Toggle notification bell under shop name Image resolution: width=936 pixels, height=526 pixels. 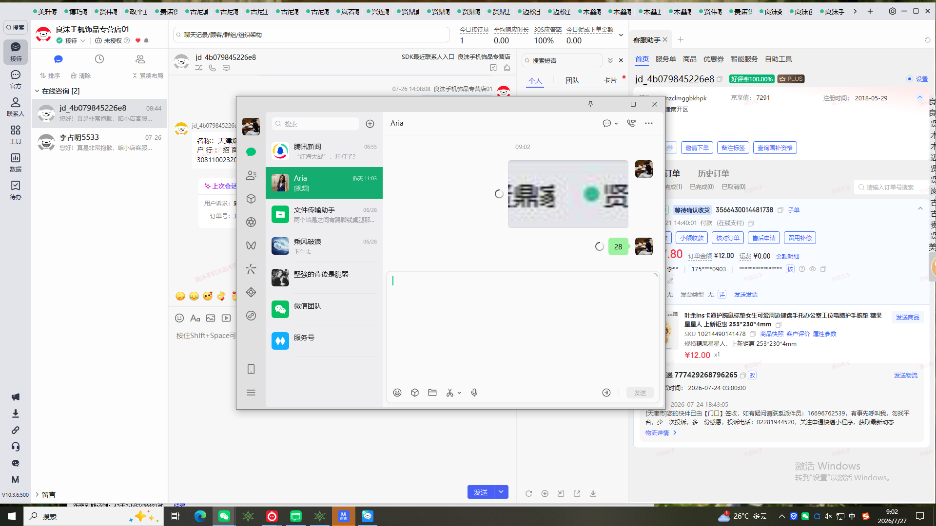click(146, 41)
